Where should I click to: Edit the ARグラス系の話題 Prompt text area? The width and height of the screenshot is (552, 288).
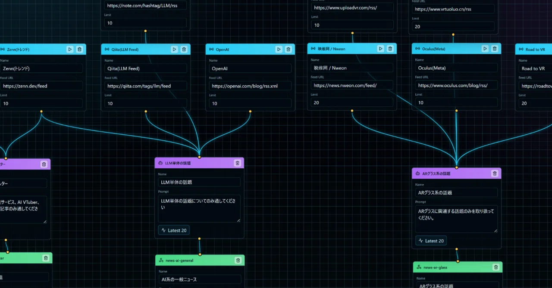click(456, 219)
